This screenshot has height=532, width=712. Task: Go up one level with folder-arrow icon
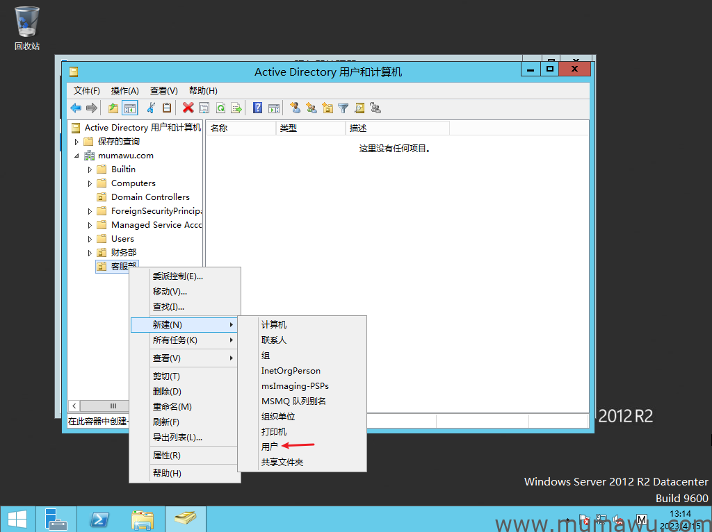[x=113, y=108]
